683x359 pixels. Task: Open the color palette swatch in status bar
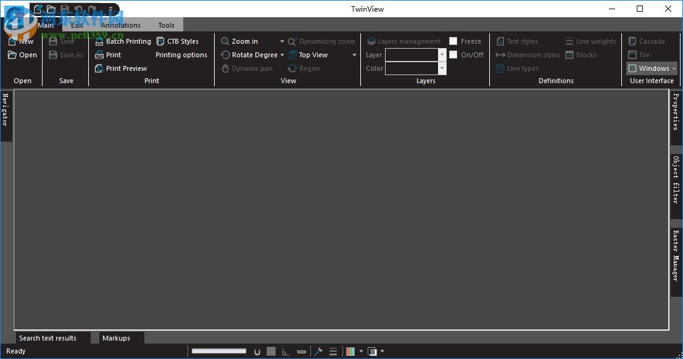[352, 351]
